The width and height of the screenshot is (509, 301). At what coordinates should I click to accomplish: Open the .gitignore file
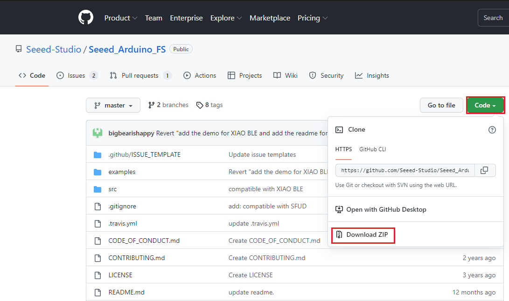pyautogui.click(x=122, y=207)
